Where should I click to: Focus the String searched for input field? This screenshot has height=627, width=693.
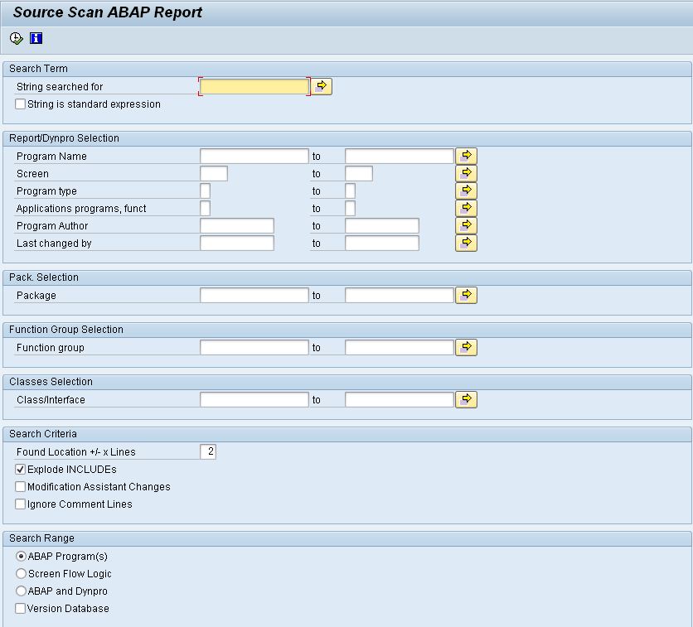coord(254,86)
